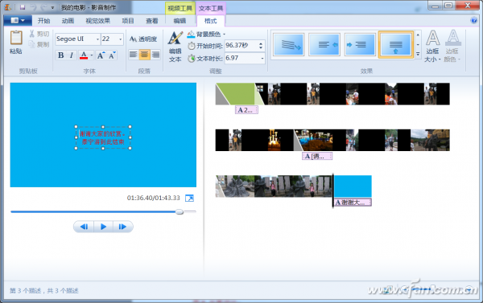Open the Visual Effects (视觉效果) tab

(97, 21)
